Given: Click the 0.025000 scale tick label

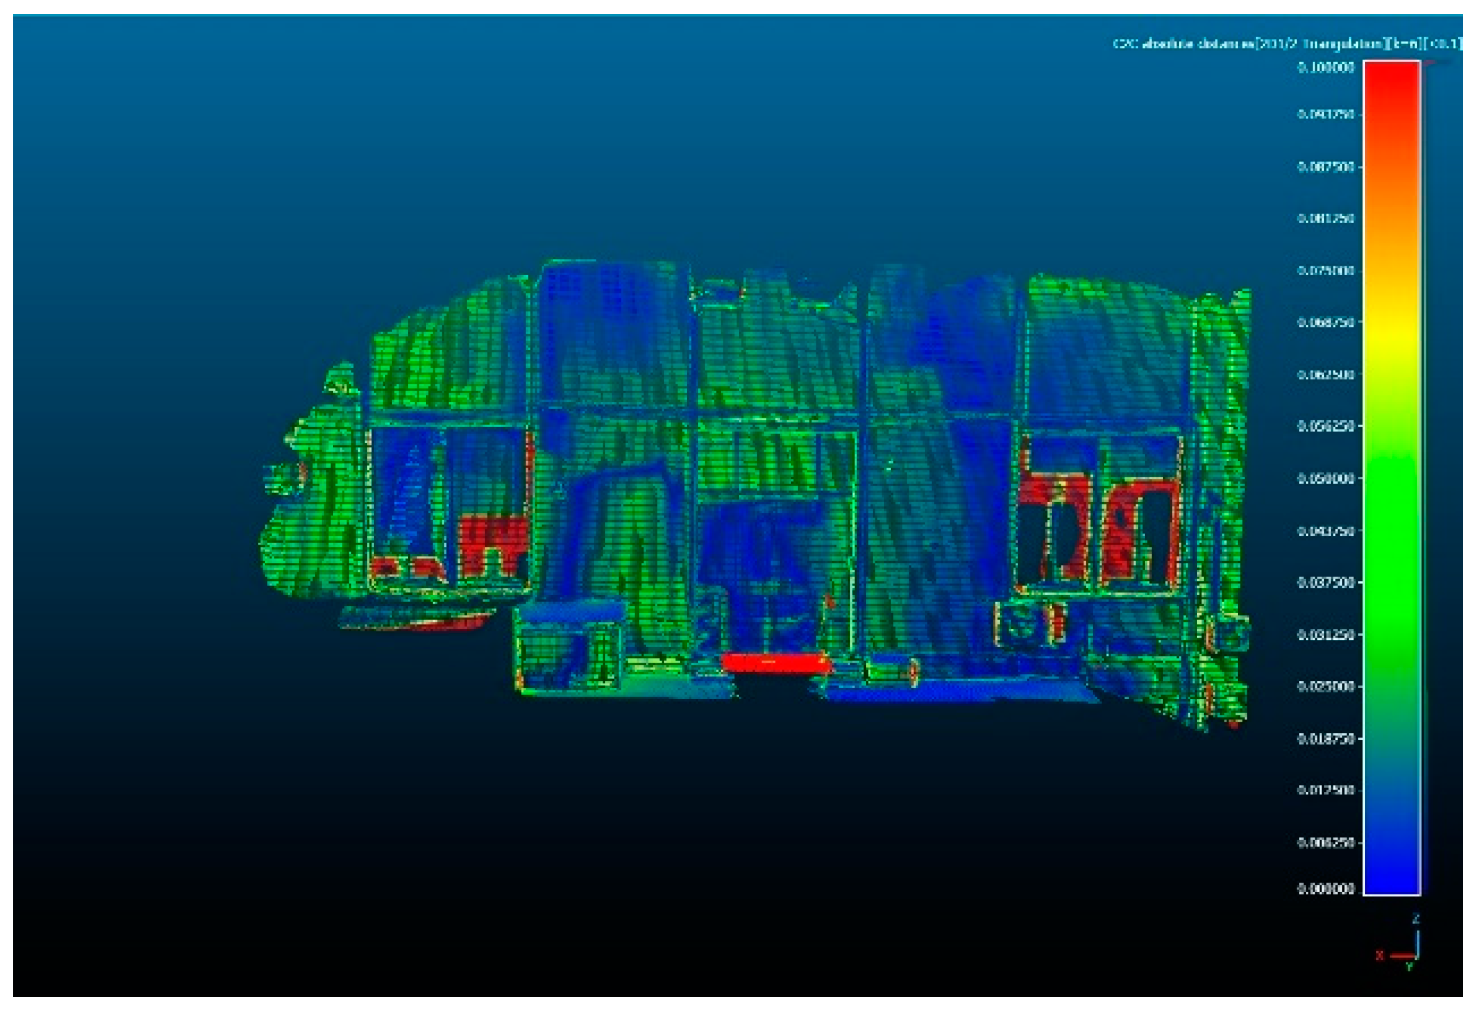Looking at the screenshot, I should click(x=1325, y=686).
